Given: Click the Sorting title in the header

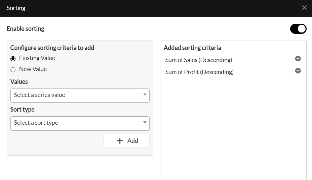Looking at the screenshot, I should coord(16,8).
